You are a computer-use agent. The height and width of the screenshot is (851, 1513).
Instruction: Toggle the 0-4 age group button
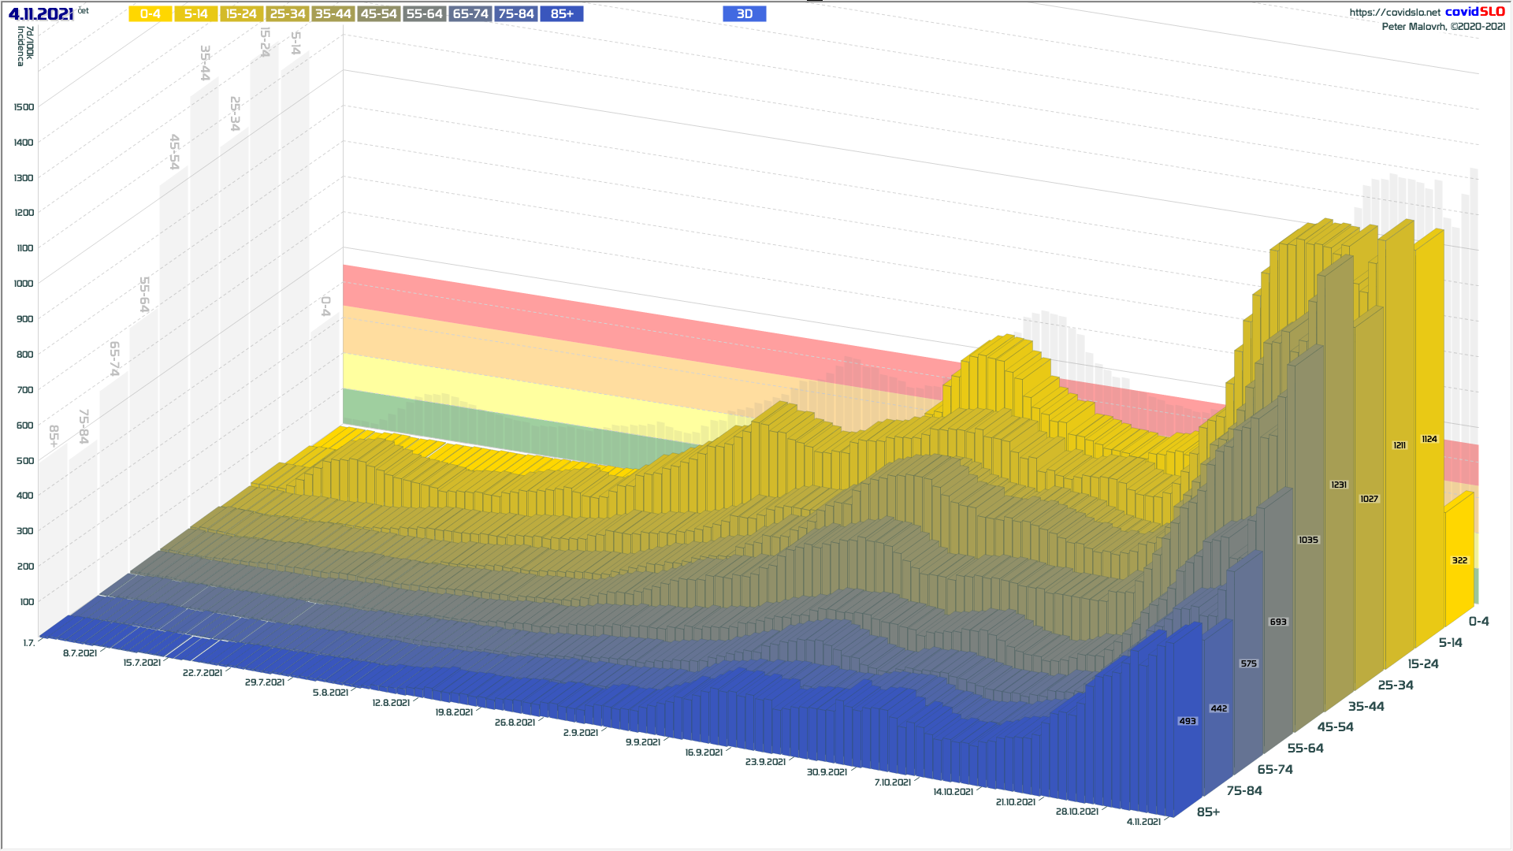pyautogui.click(x=151, y=14)
